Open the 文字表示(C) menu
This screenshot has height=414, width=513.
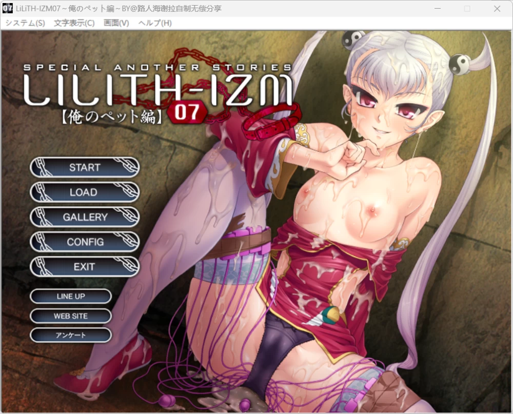tap(74, 23)
